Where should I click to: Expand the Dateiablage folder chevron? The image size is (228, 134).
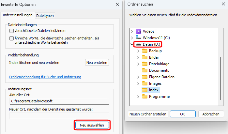pyautogui.click(x=138, y=64)
